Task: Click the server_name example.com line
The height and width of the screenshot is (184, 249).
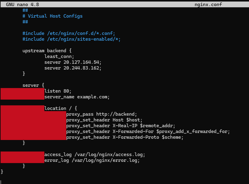Action: tap(77, 97)
